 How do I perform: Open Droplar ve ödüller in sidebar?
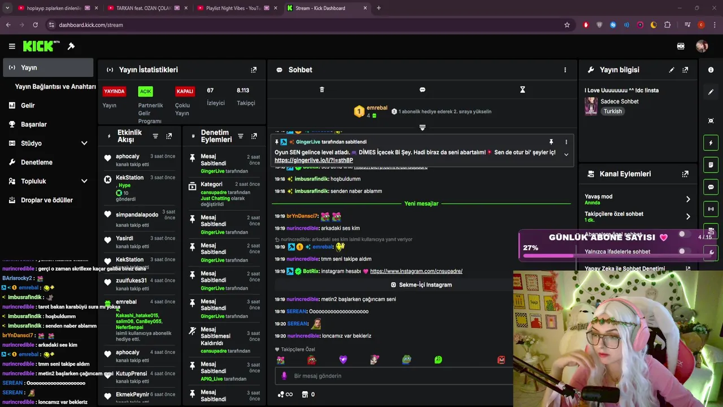(48, 200)
